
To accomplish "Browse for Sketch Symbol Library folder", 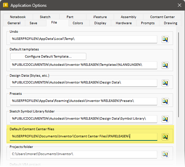I will [x=165, y=119].
